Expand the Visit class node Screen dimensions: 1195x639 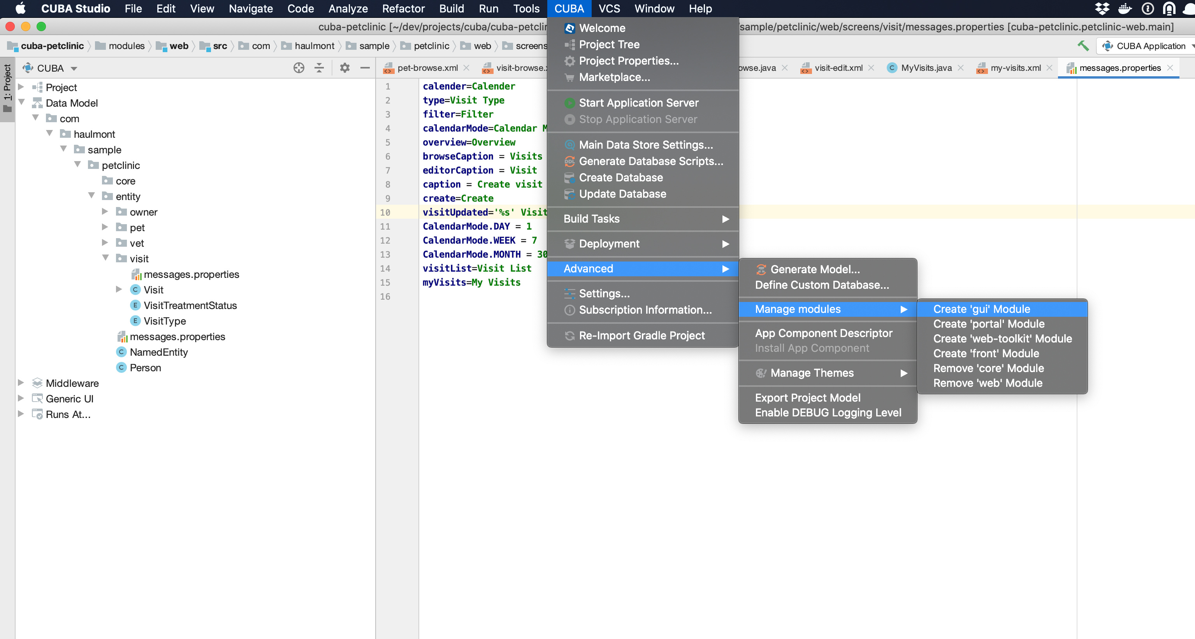(x=119, y=290)
